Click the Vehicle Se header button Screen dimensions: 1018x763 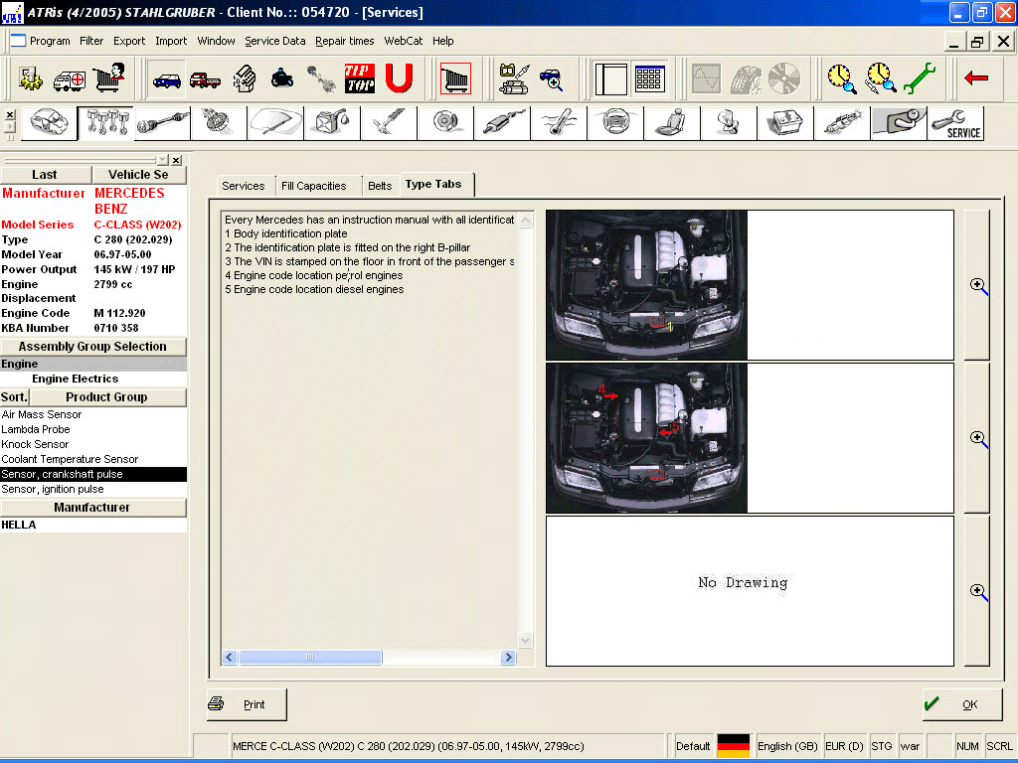(x=139, y=175)
